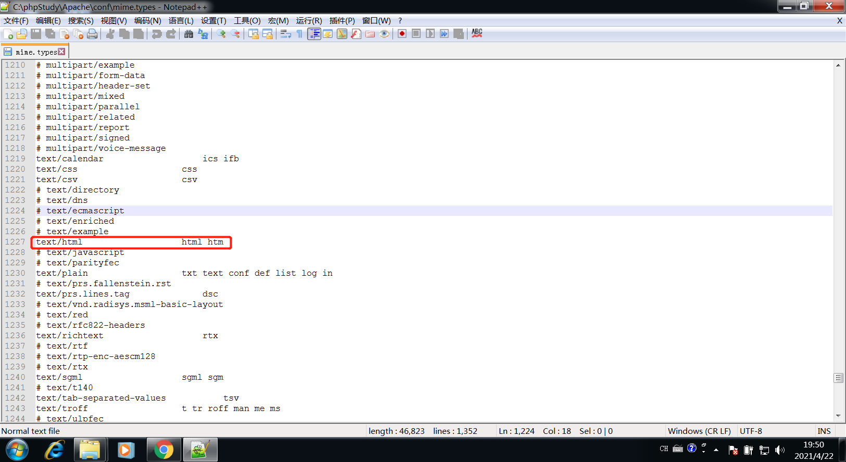Select the mime.types document tab
This screenshot has height=462, width=846.
35,52
